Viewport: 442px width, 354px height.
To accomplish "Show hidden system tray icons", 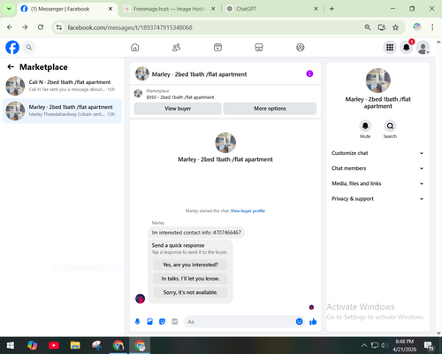I will (364, 345).
